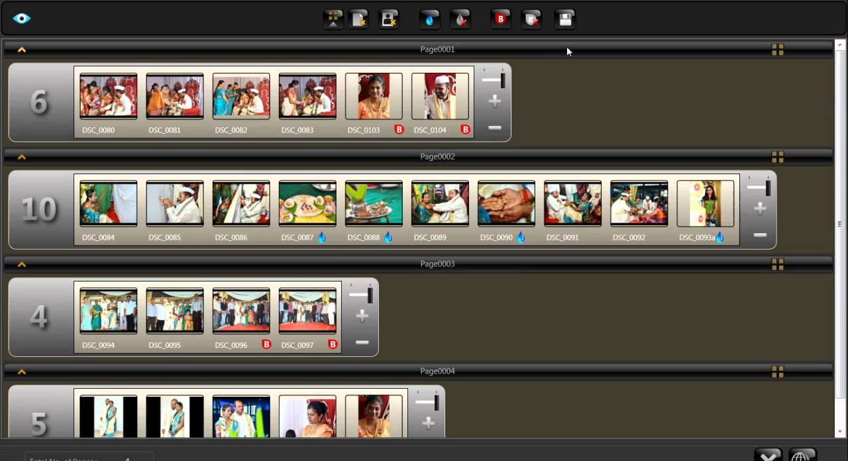This screenshot has height=461, width=848.
Task: Select the DSC_0104 portrait thumbnail
Action: coord(440,96)
